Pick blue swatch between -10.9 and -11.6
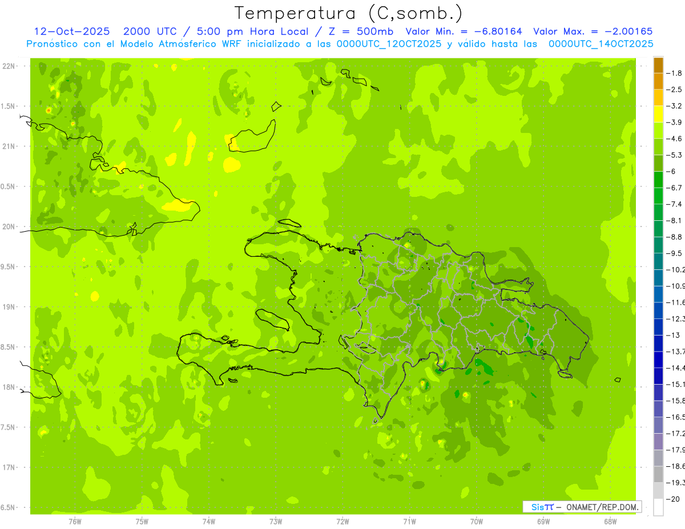Viewport: 685px width, 529px height. (x=658, y=294)
